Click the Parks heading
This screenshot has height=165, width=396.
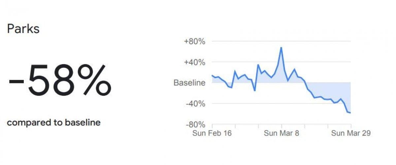23,29
